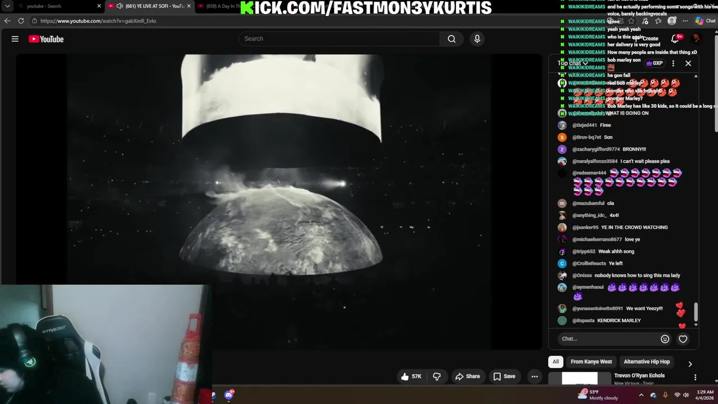Click @itspasta 'KENDRICK MARLEY' message

619,320
